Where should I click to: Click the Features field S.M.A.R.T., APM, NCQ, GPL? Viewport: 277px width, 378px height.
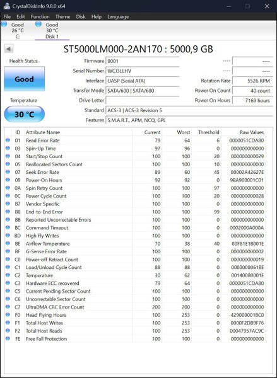pos(189,120)
